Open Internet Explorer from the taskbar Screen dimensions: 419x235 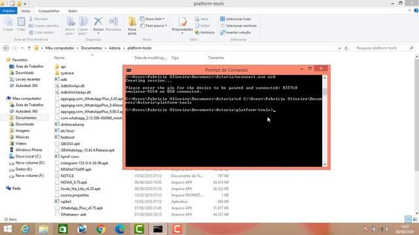coord(25,229)
